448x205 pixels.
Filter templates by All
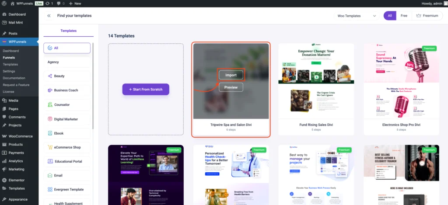pos(390,16)
